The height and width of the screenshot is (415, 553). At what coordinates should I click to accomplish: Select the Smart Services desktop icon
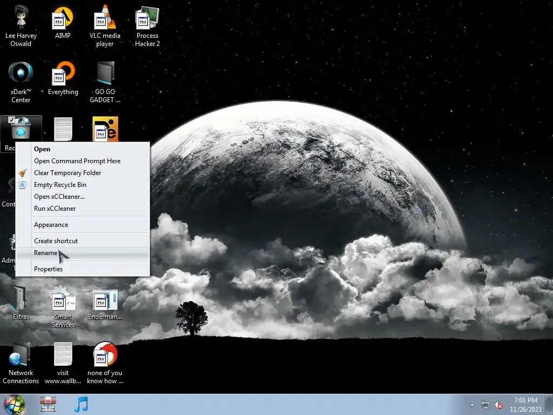(63, 307)
